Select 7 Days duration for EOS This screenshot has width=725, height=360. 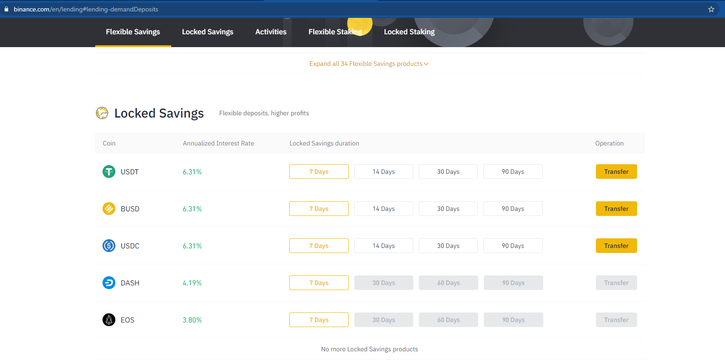(319, 320)
